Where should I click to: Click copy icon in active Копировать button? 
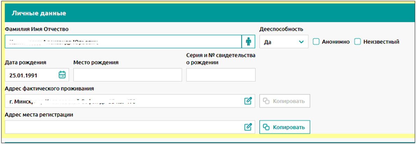pos(266,127)
